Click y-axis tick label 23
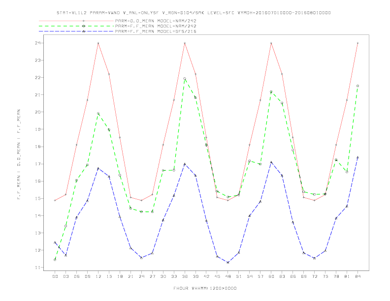This screenshot has width=390, height=301. 38,60
